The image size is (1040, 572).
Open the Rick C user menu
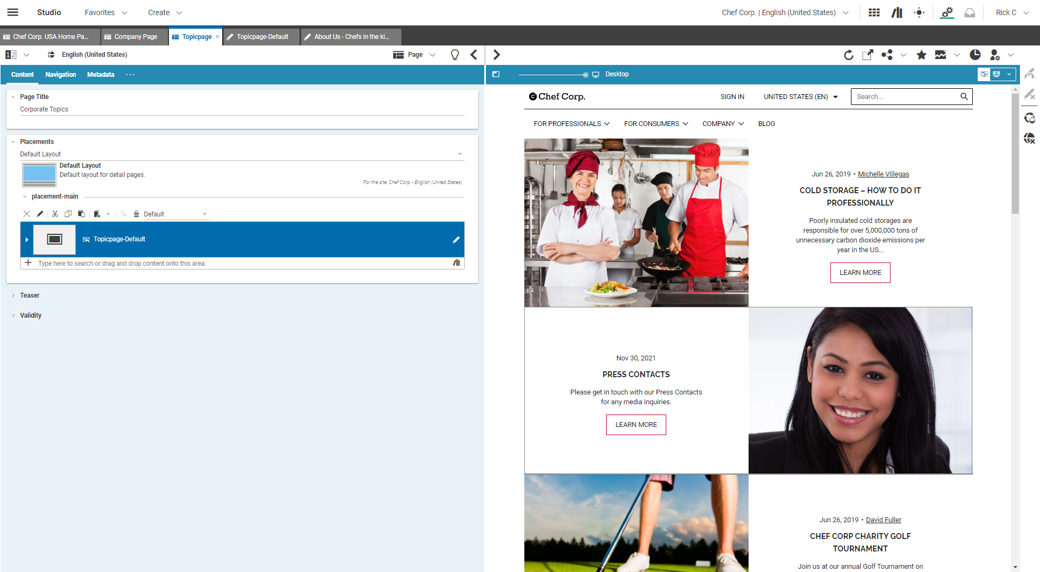coord(1012,12)
